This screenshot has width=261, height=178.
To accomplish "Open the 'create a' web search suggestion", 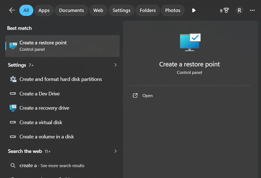I will [62, 165].
